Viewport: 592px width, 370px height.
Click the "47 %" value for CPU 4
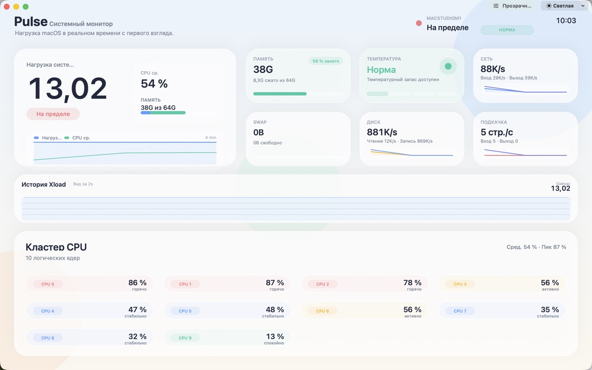point(137,309)
